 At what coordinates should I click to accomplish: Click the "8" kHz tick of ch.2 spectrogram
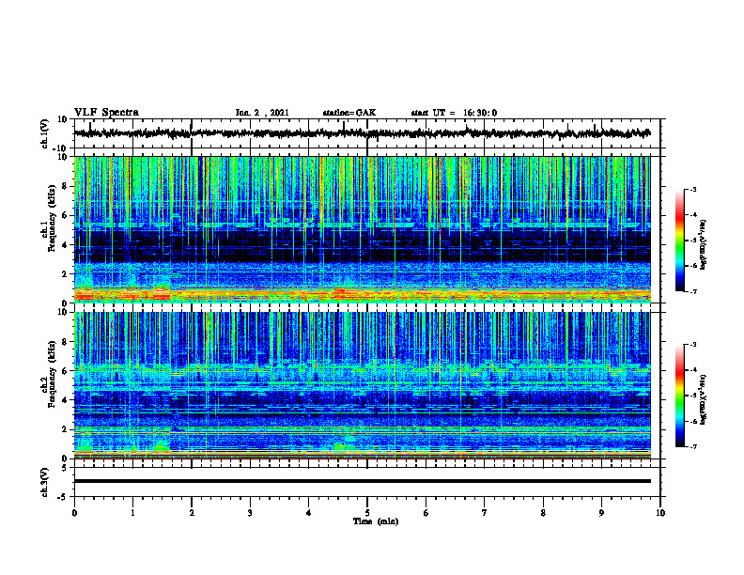coord(65,342)
